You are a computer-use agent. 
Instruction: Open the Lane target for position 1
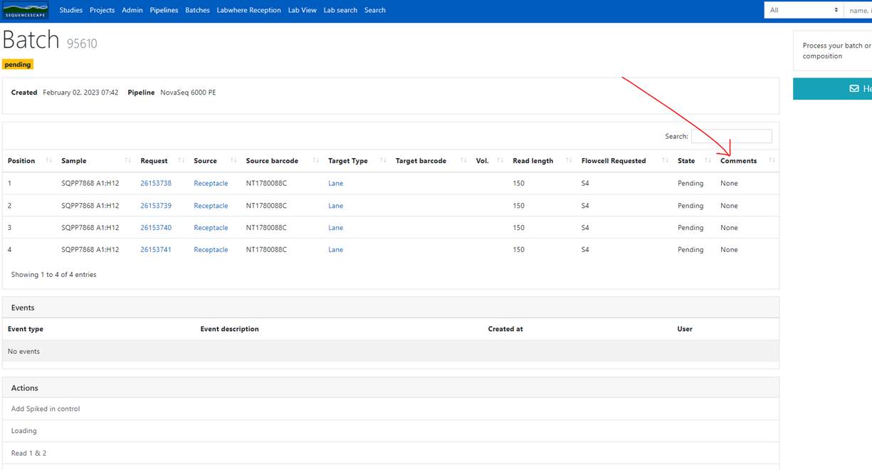[x=335, y=183]
